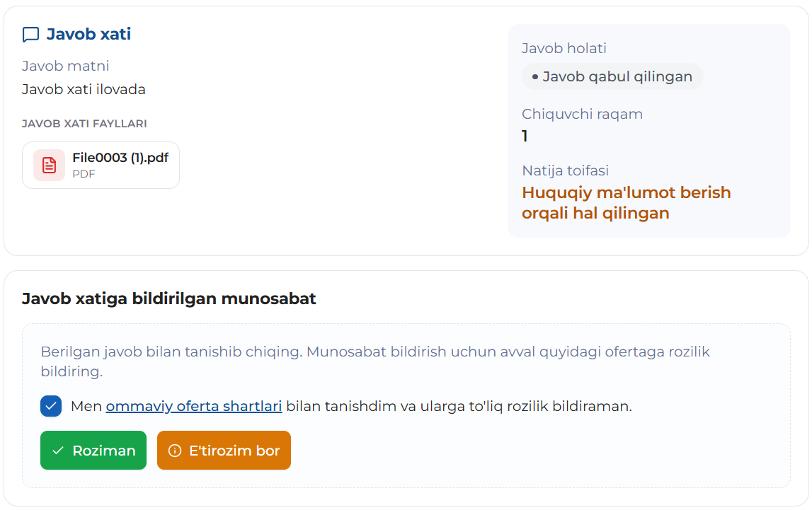This screenshot has height=510, width=812.
Task: Click the Javob xati heading
Action: pyautogui.click(x=88, y=34)
